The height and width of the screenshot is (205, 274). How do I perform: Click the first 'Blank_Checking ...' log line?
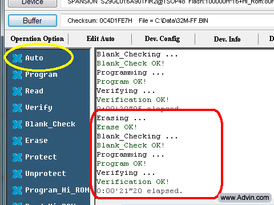pyautogui.click(x=137, y=55)
